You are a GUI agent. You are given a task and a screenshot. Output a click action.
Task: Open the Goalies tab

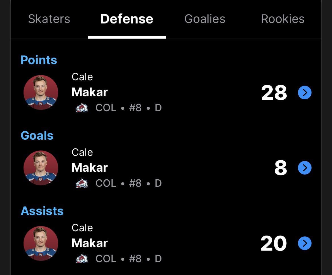coord(205,19)
